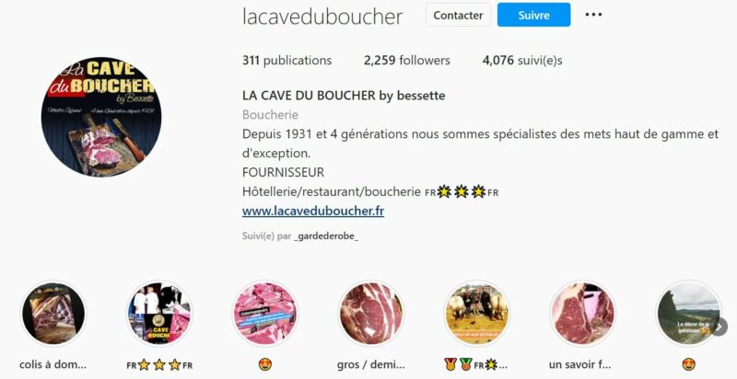Image resolution: width=737 pixels, height=379 pixels.
Task: Click the Boucherie category label
Action: coord(270,114)
